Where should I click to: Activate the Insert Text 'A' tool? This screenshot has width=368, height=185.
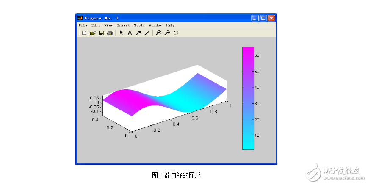point(130,33)
